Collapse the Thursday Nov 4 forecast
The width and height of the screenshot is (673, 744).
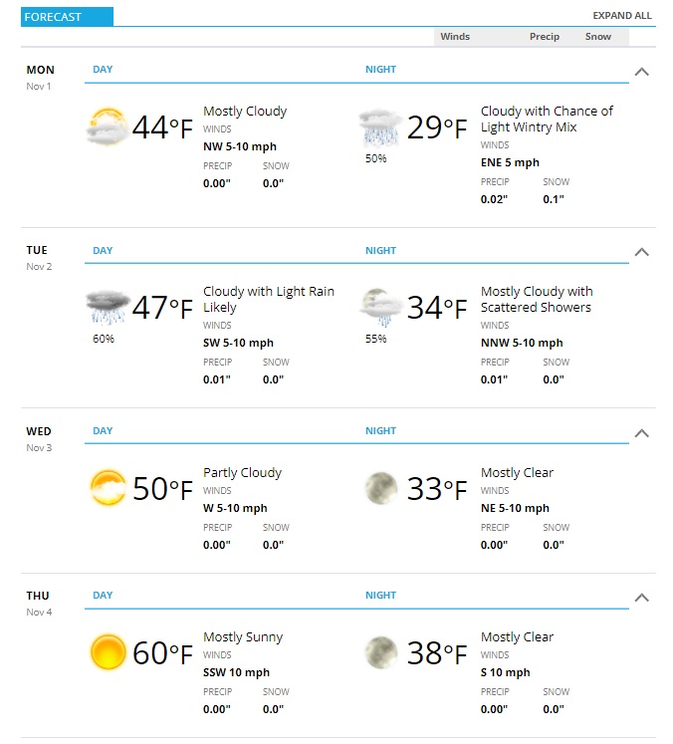pyautogui.click(x=642, y=598)
